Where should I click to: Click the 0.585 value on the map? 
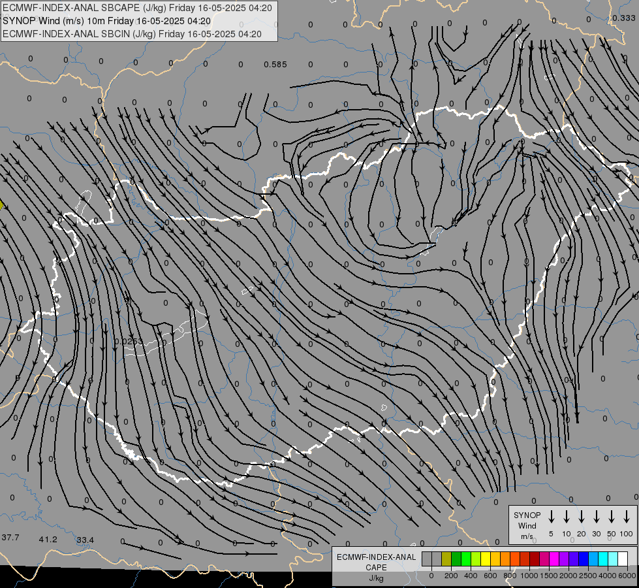pos(275,65)
